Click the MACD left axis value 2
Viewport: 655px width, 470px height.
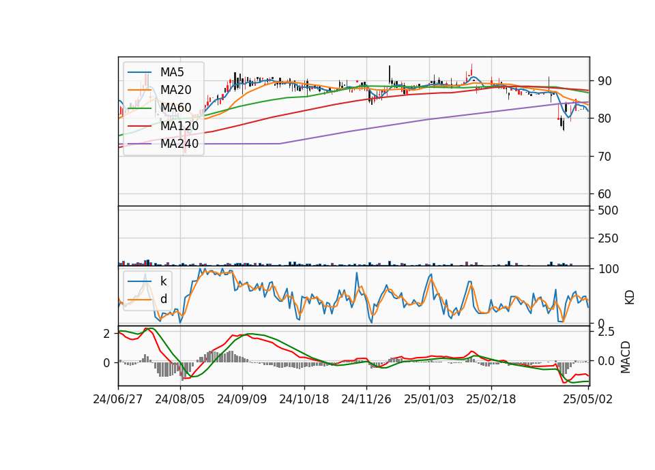(107, 334)
